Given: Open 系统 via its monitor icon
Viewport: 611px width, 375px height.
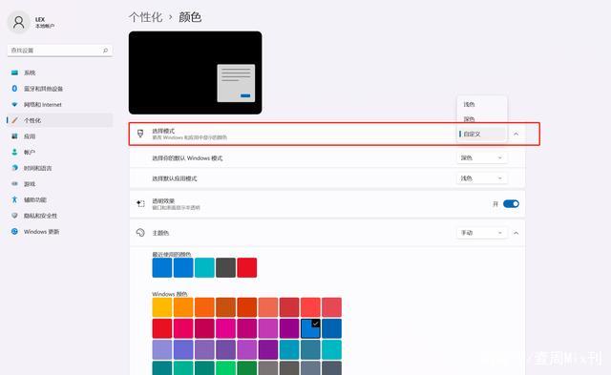Looking at the screenshot, I should point(14,73).
